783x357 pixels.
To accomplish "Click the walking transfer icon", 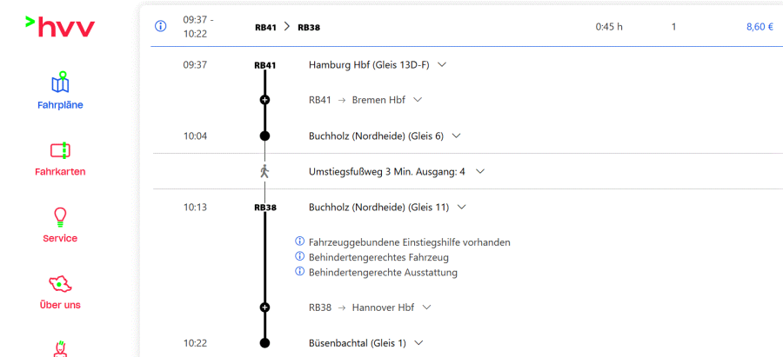I will (x=264, y=171).
